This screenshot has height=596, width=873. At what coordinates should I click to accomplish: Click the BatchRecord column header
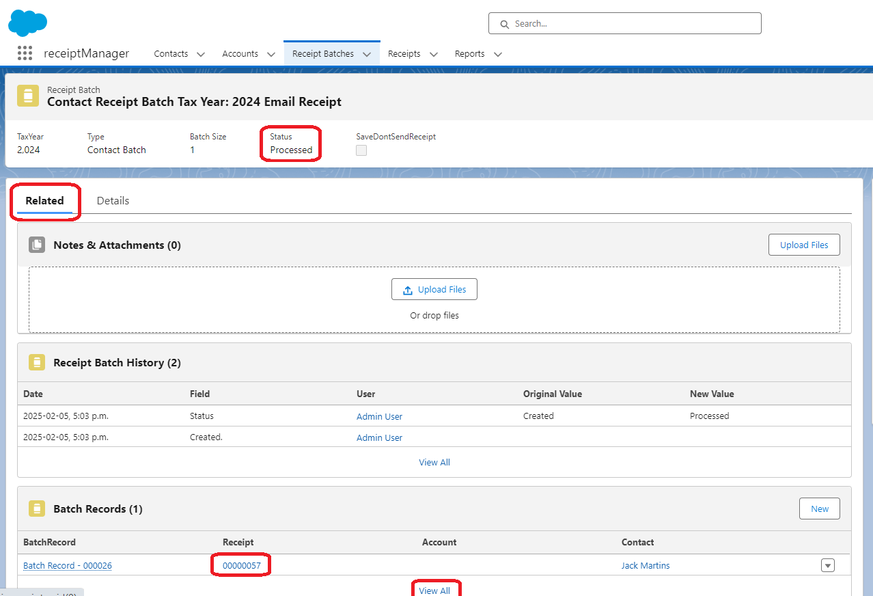[49, 542]
